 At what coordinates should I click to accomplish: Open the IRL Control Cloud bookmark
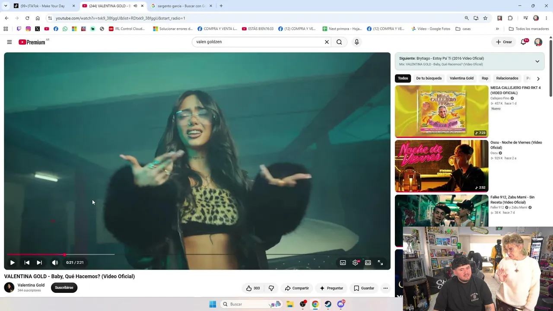127,29
